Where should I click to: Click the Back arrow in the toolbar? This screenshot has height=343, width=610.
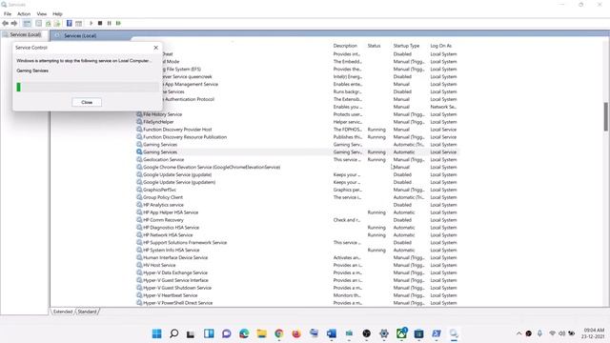[6, 23]
